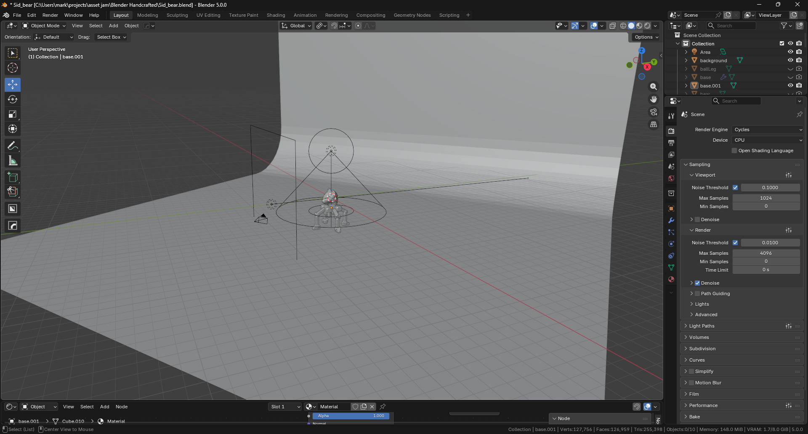
Task: Click the zoom magnifier viewport icon
Action: coord(654,87)
